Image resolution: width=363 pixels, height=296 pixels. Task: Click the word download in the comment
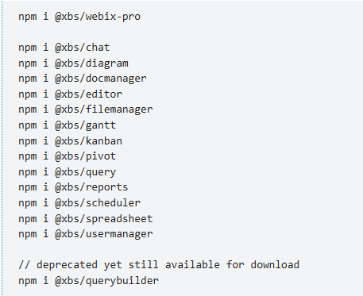(275, 265)
